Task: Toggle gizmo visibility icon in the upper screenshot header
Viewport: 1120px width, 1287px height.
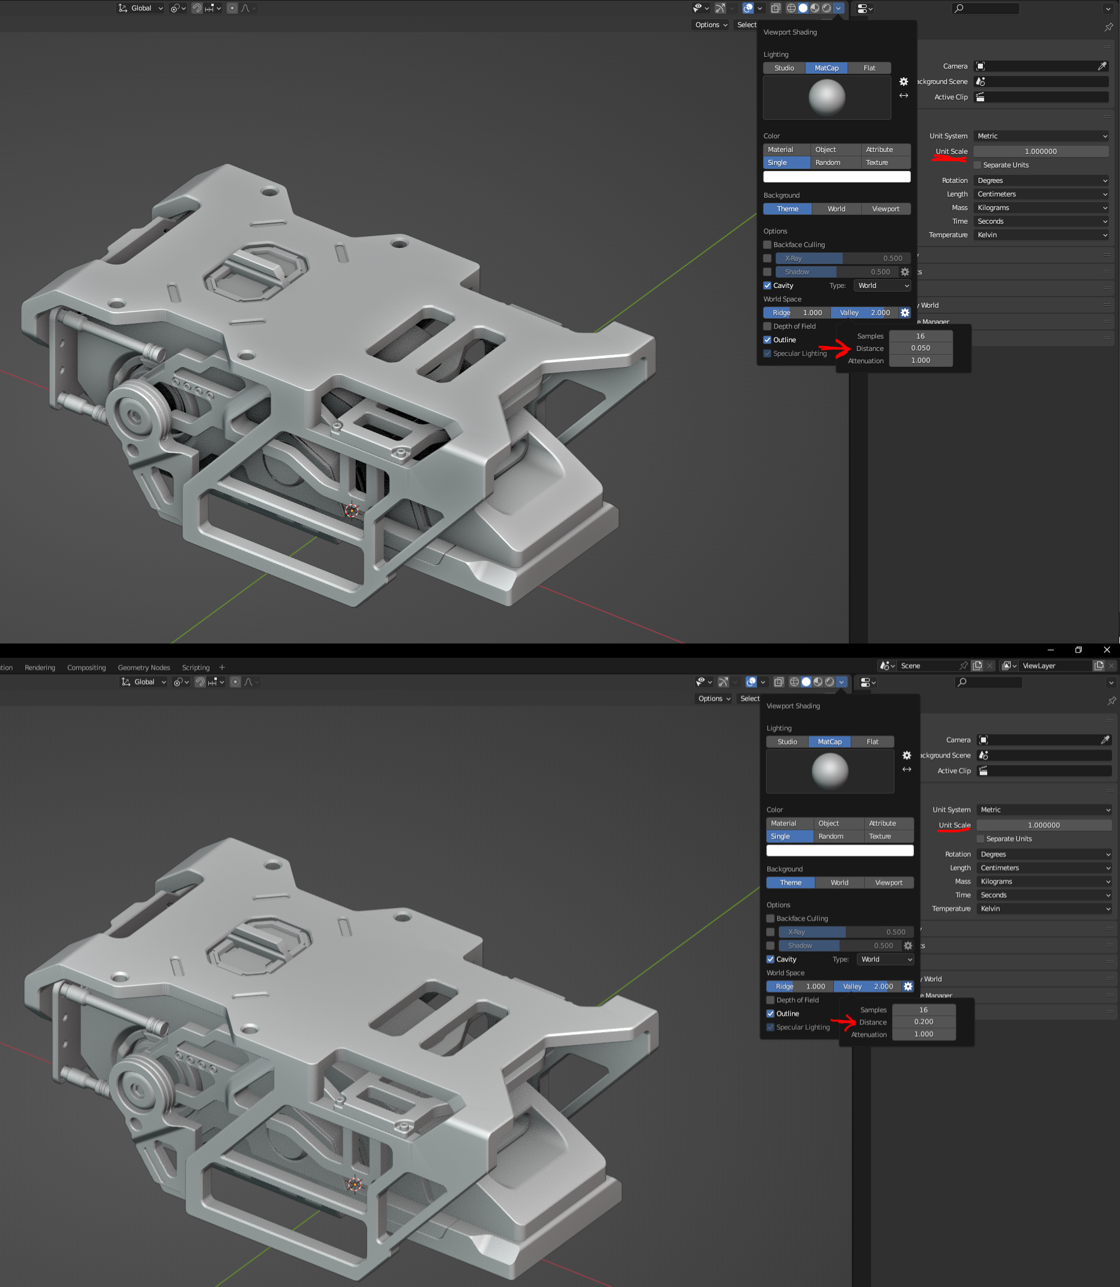Action: (721, 8)
